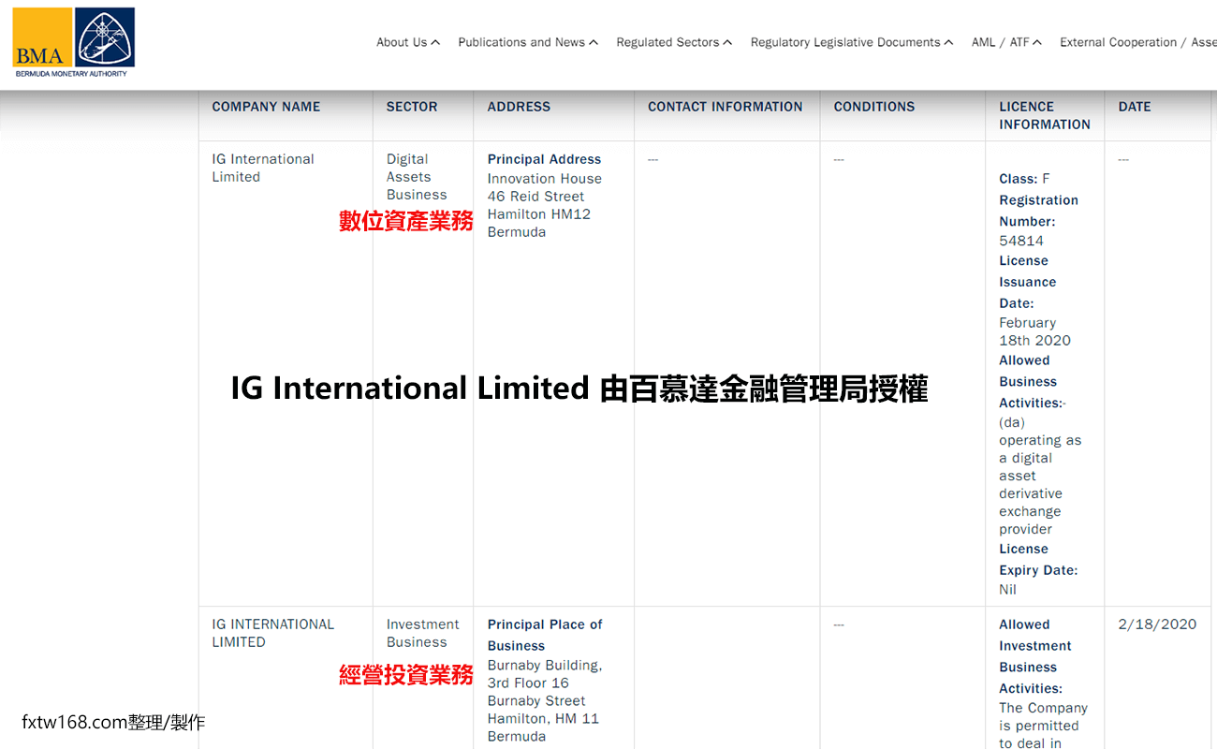Select the IG International Limited company link
This screenshot has width=1217, height=749.
point(263,167)
